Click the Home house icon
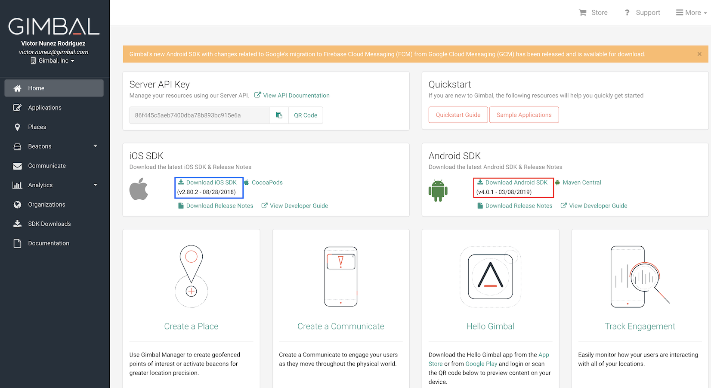This screenshot has width=711, height=388. coord(17,88)
